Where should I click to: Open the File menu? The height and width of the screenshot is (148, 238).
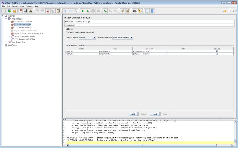coord(4,6)
